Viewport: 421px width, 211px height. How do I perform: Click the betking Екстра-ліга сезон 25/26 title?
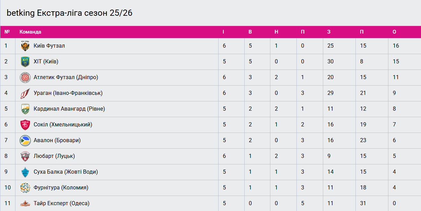(69, 13)
